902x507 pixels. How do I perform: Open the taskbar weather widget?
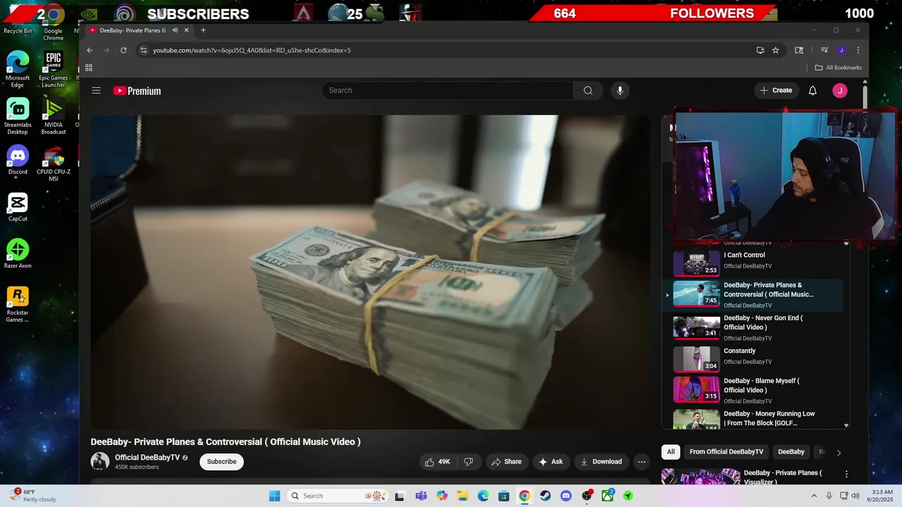tap(33, 496)
